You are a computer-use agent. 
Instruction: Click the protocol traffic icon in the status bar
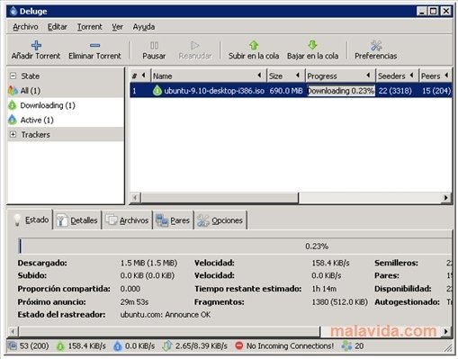166,346
